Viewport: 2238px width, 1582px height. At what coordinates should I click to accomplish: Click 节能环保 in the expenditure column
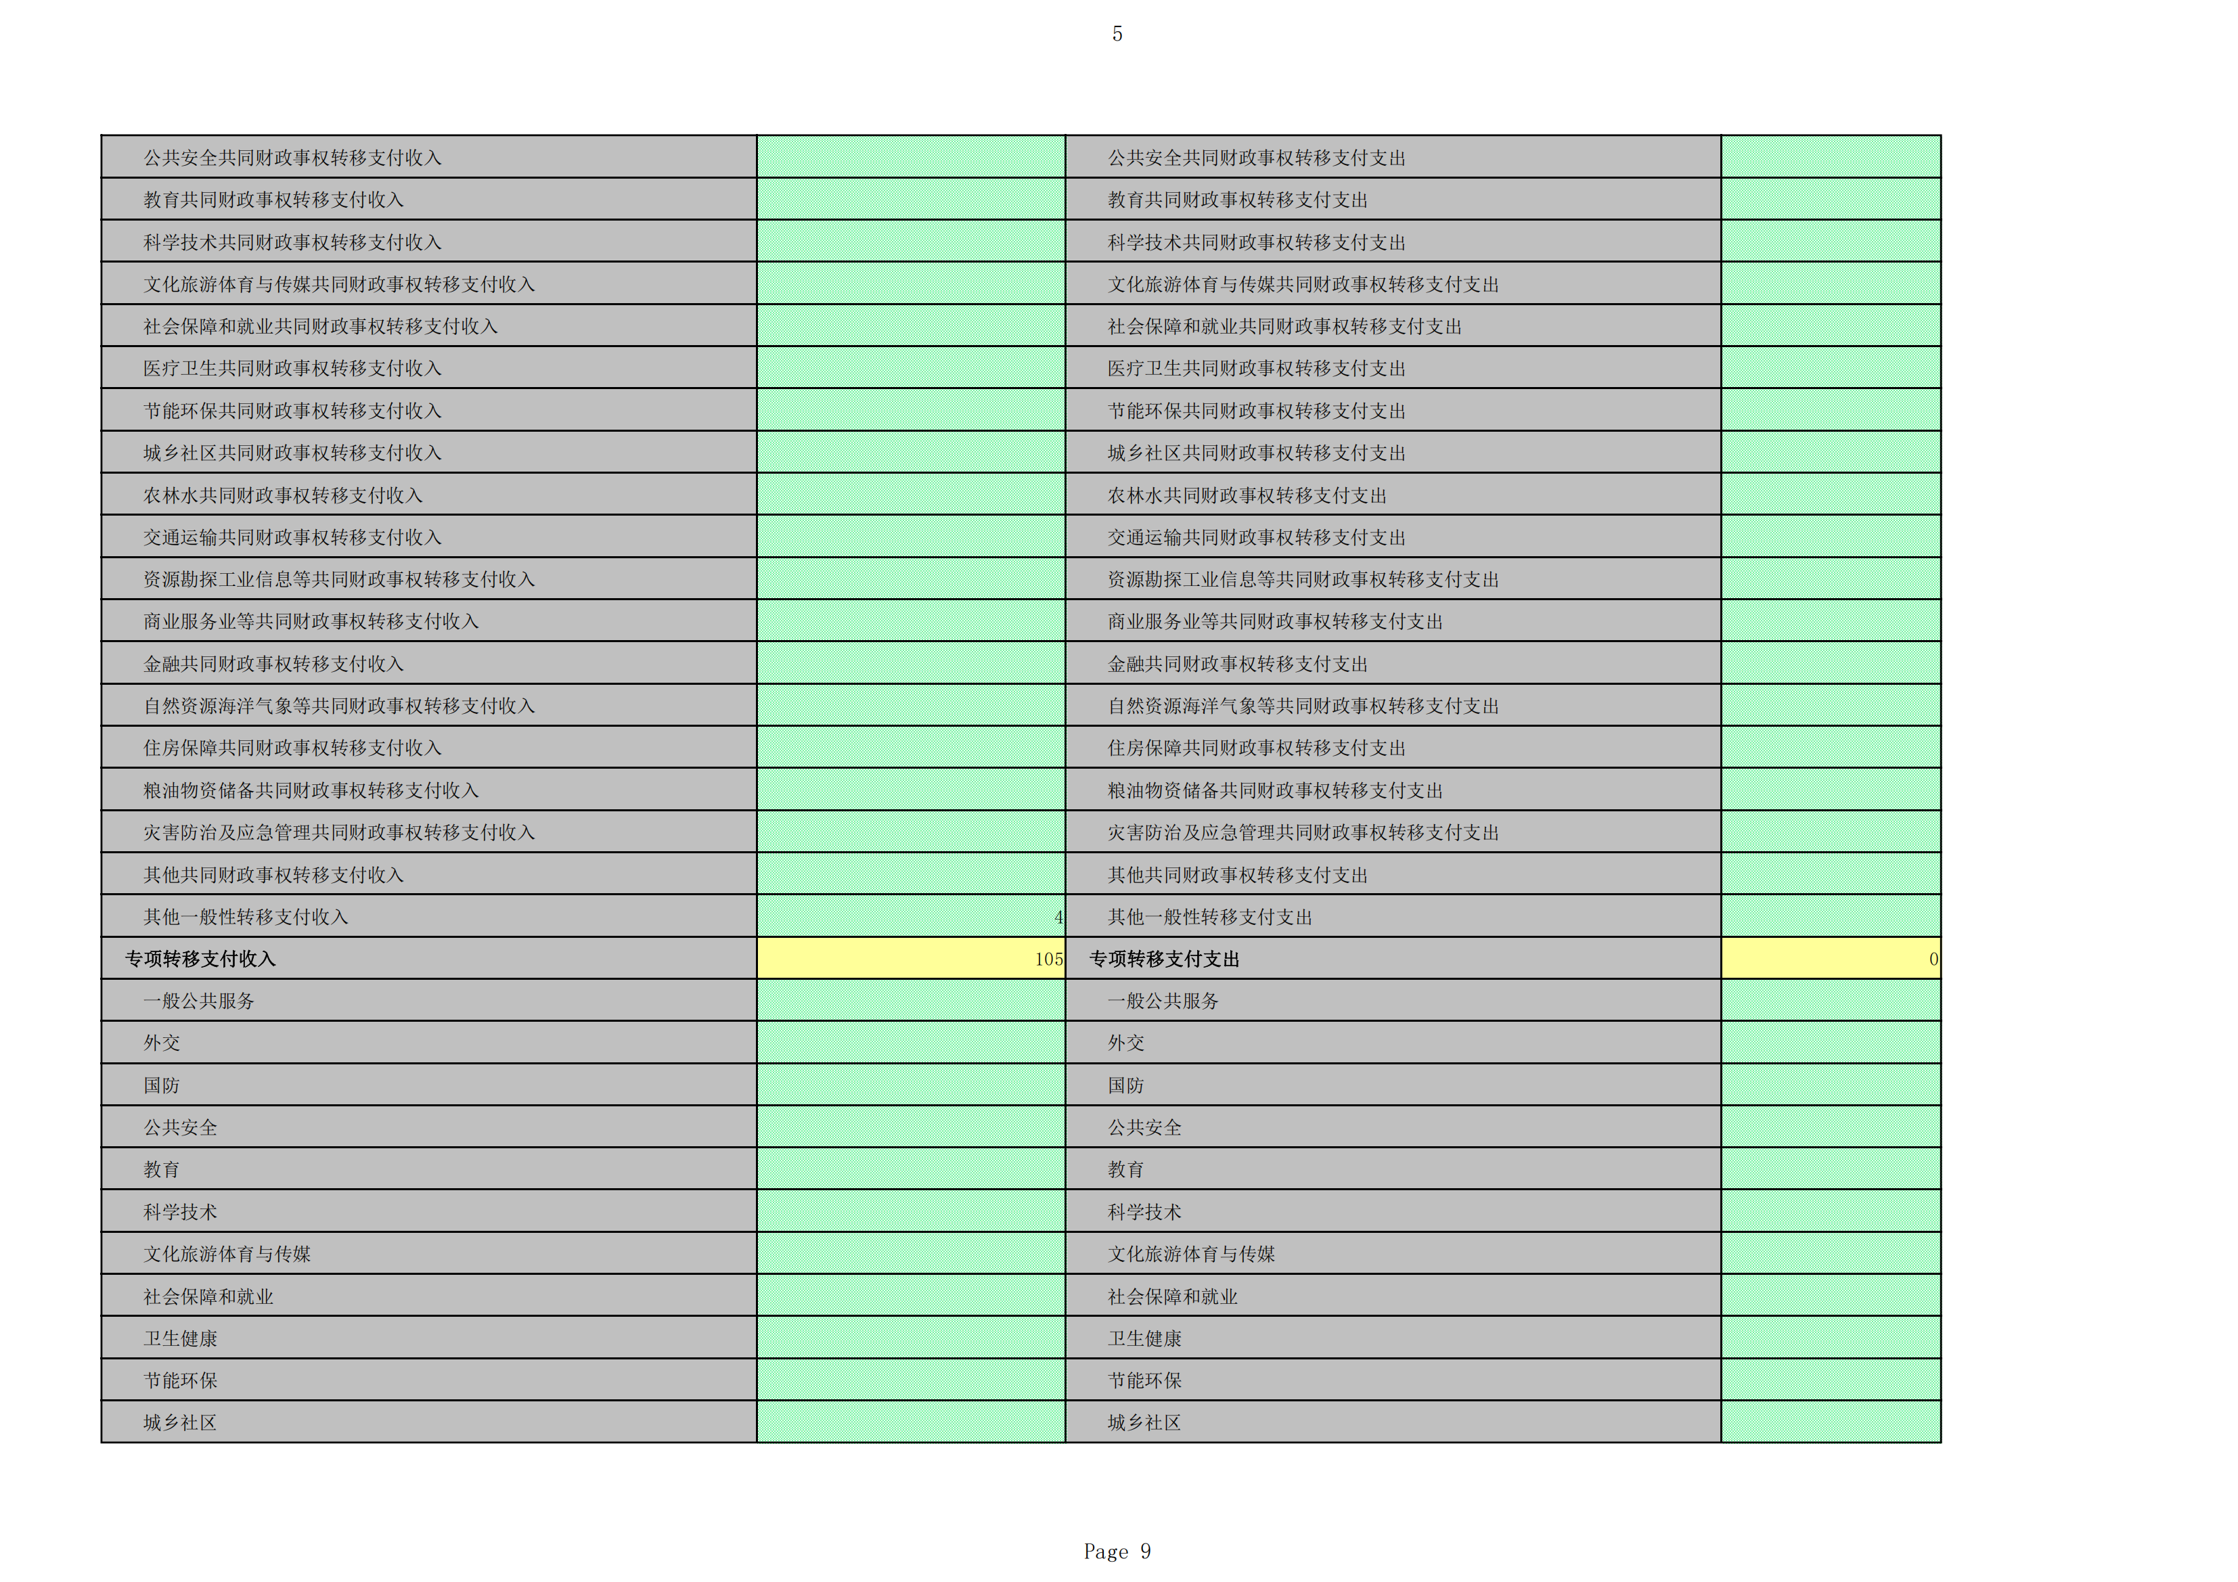(x=1144, y=1382)
